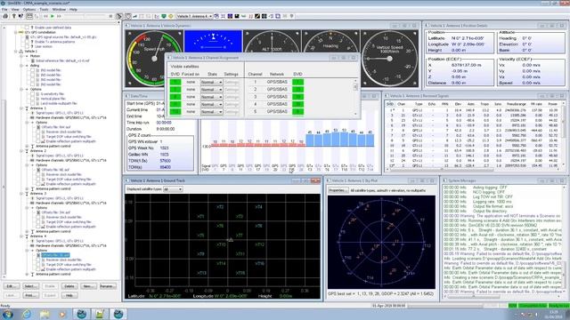The height and width of the screenshot is (320, 570).
Task: Launch Internet Explorer from the taskbar
Action: 27,314
